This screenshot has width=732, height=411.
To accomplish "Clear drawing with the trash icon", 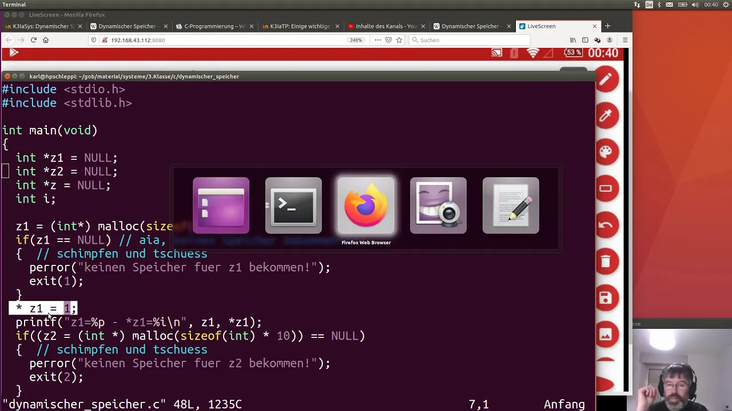I will (x=607, y=261).
